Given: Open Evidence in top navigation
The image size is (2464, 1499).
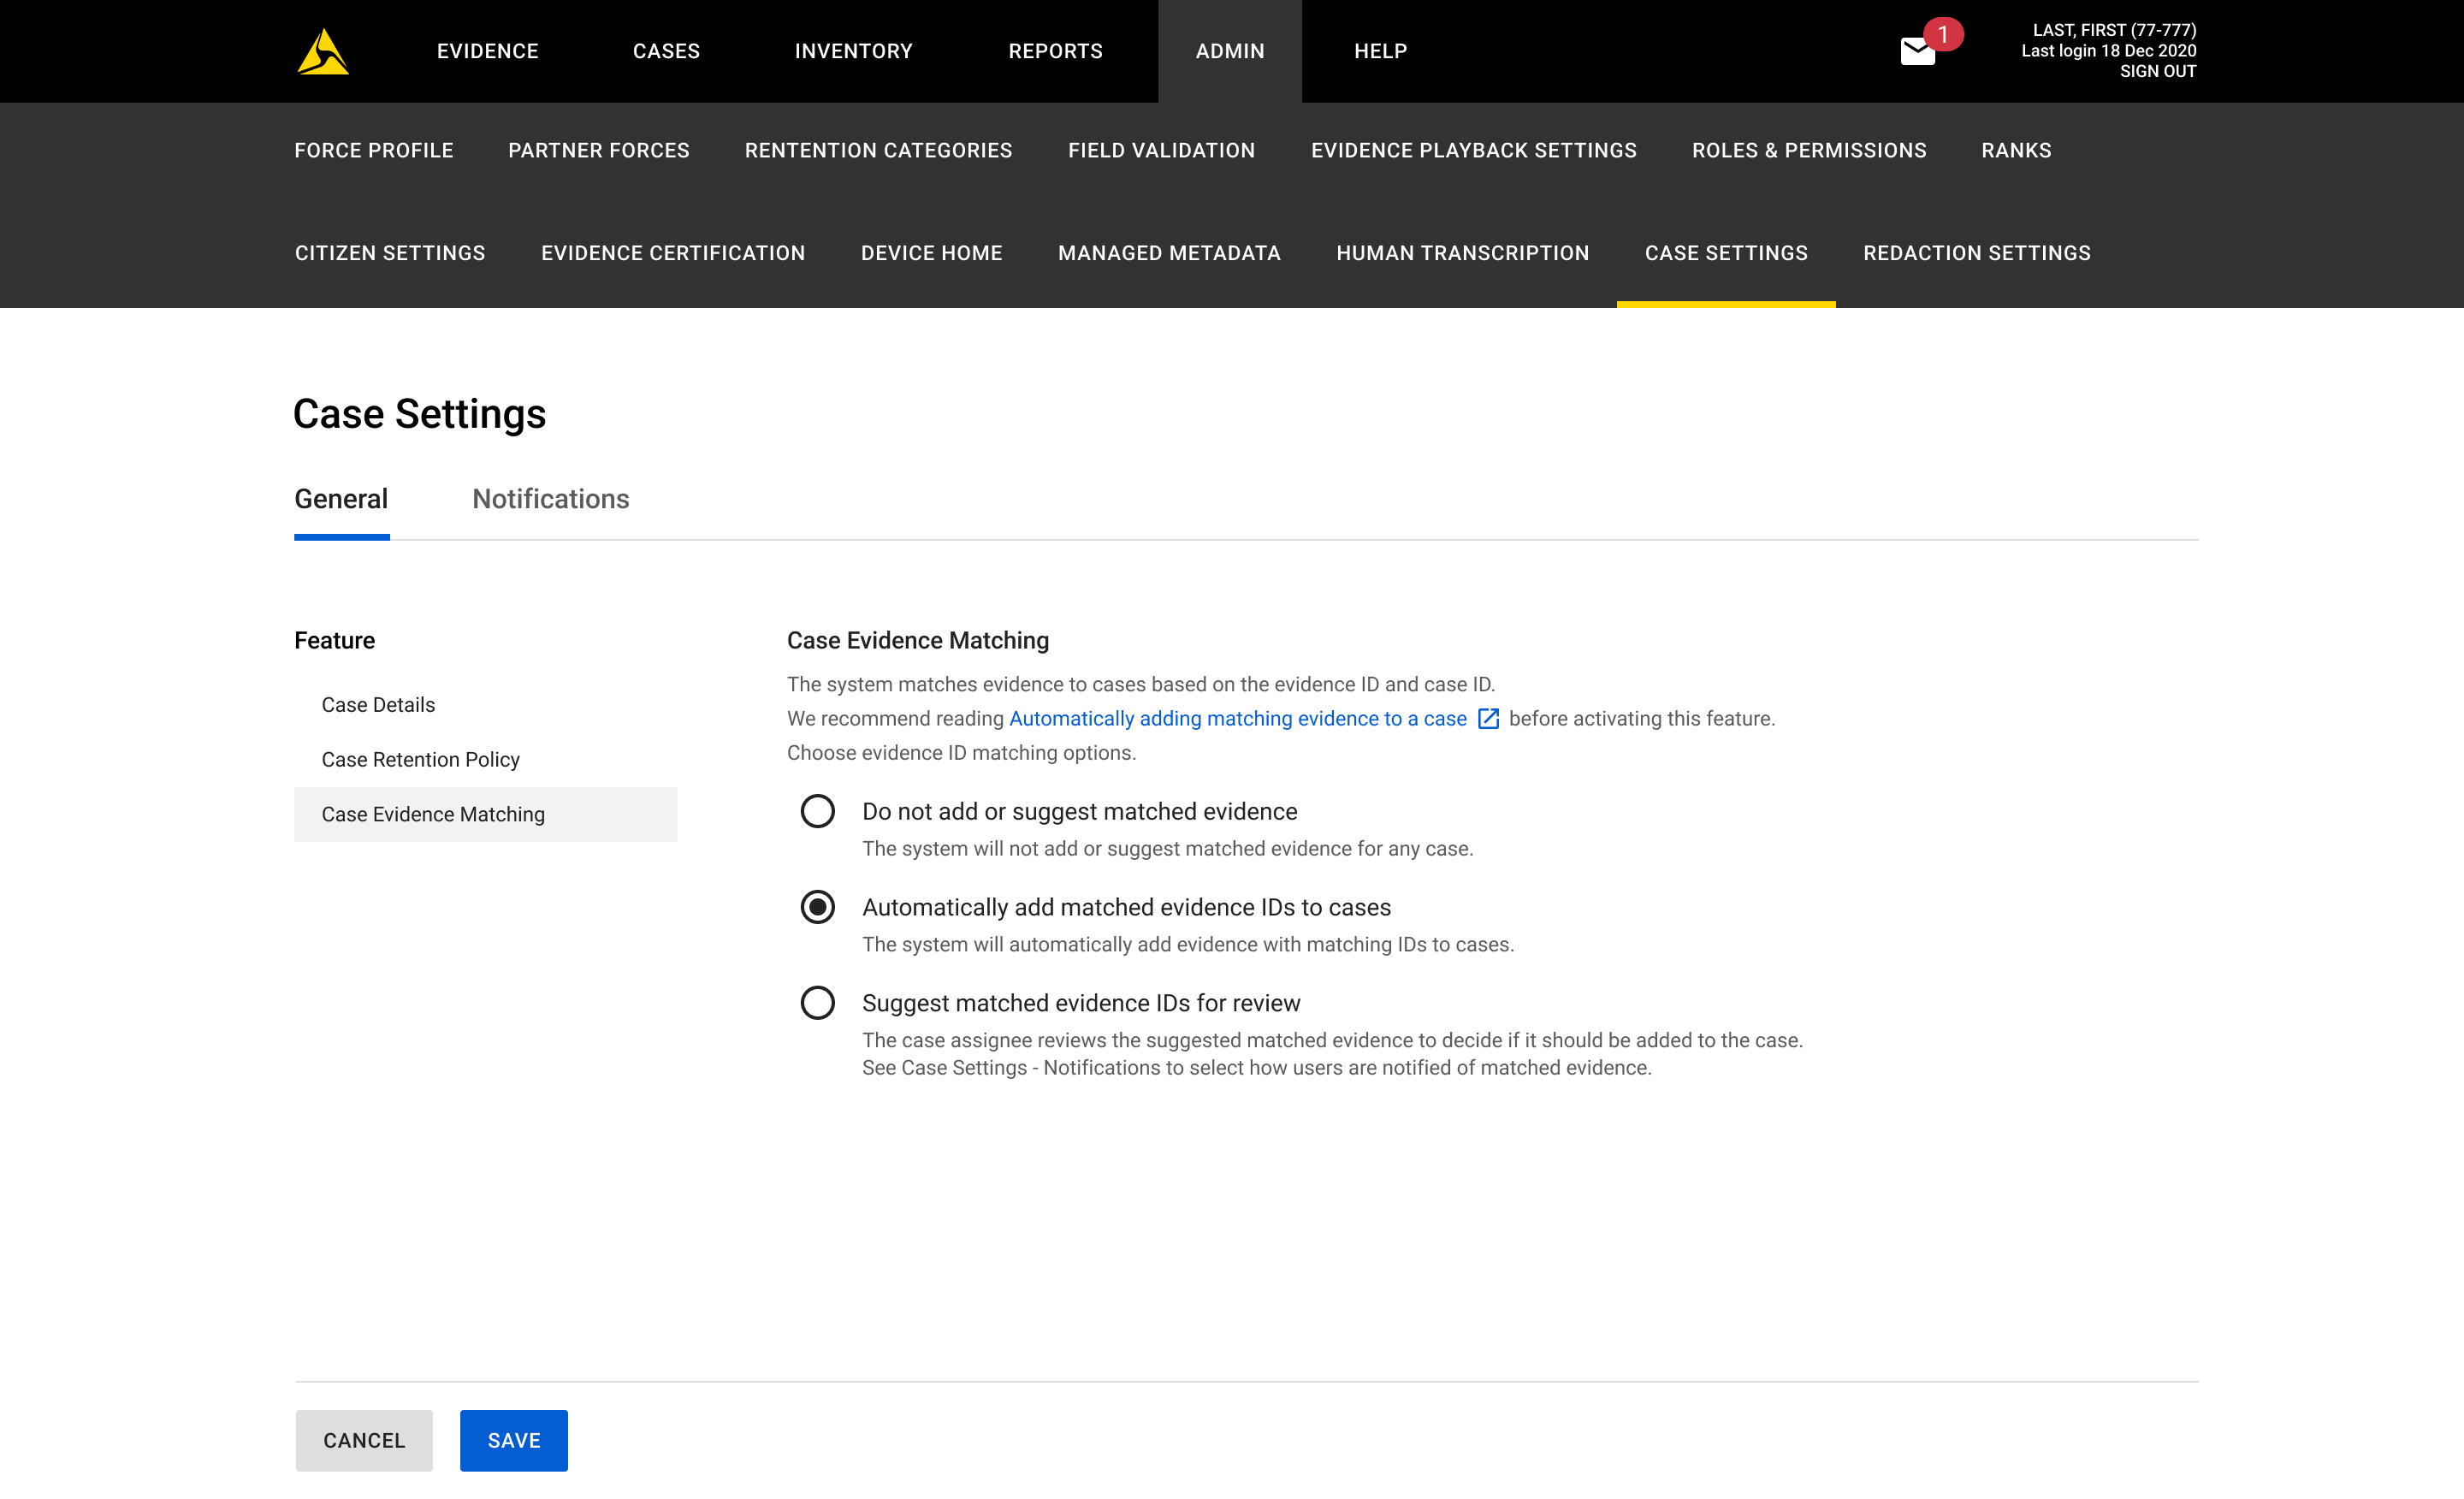Looking at the screenshot, I should pyautogui.click(x=487, y=51).
